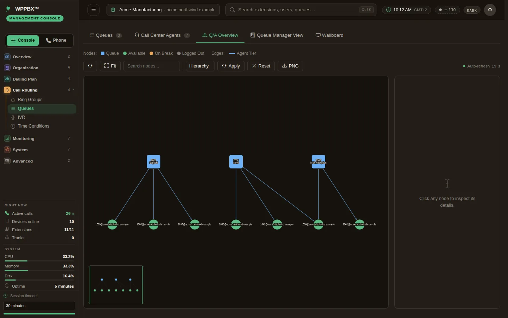The image size is (508, 318).
Task: Open IVR in the sidebar
Action: [42, 117]
